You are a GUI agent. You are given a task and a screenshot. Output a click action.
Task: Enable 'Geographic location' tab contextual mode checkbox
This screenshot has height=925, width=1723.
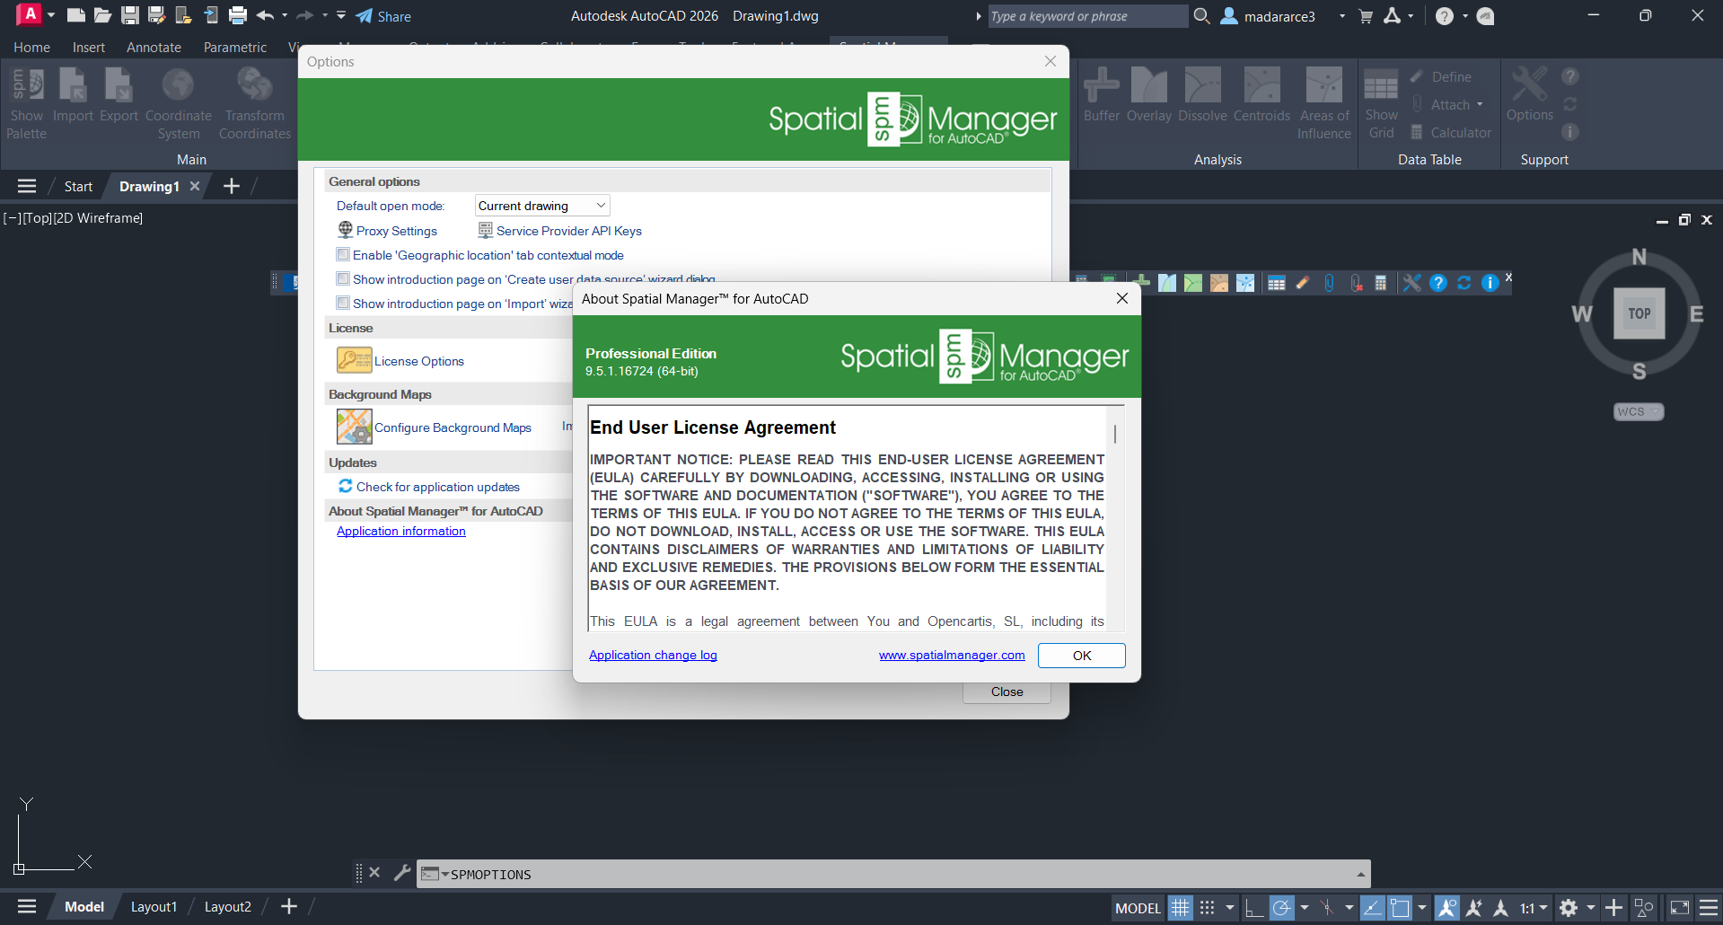click(343, 254)
